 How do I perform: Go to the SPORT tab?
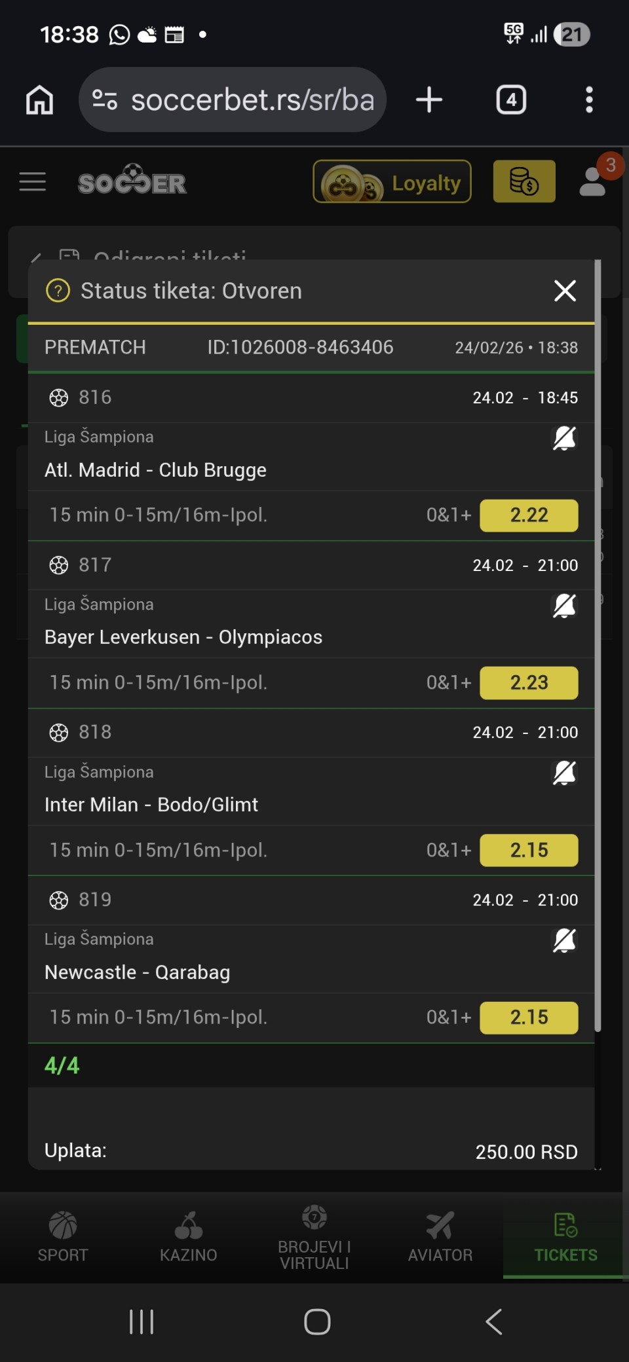pyautogui.click(x=63, y=1236)
